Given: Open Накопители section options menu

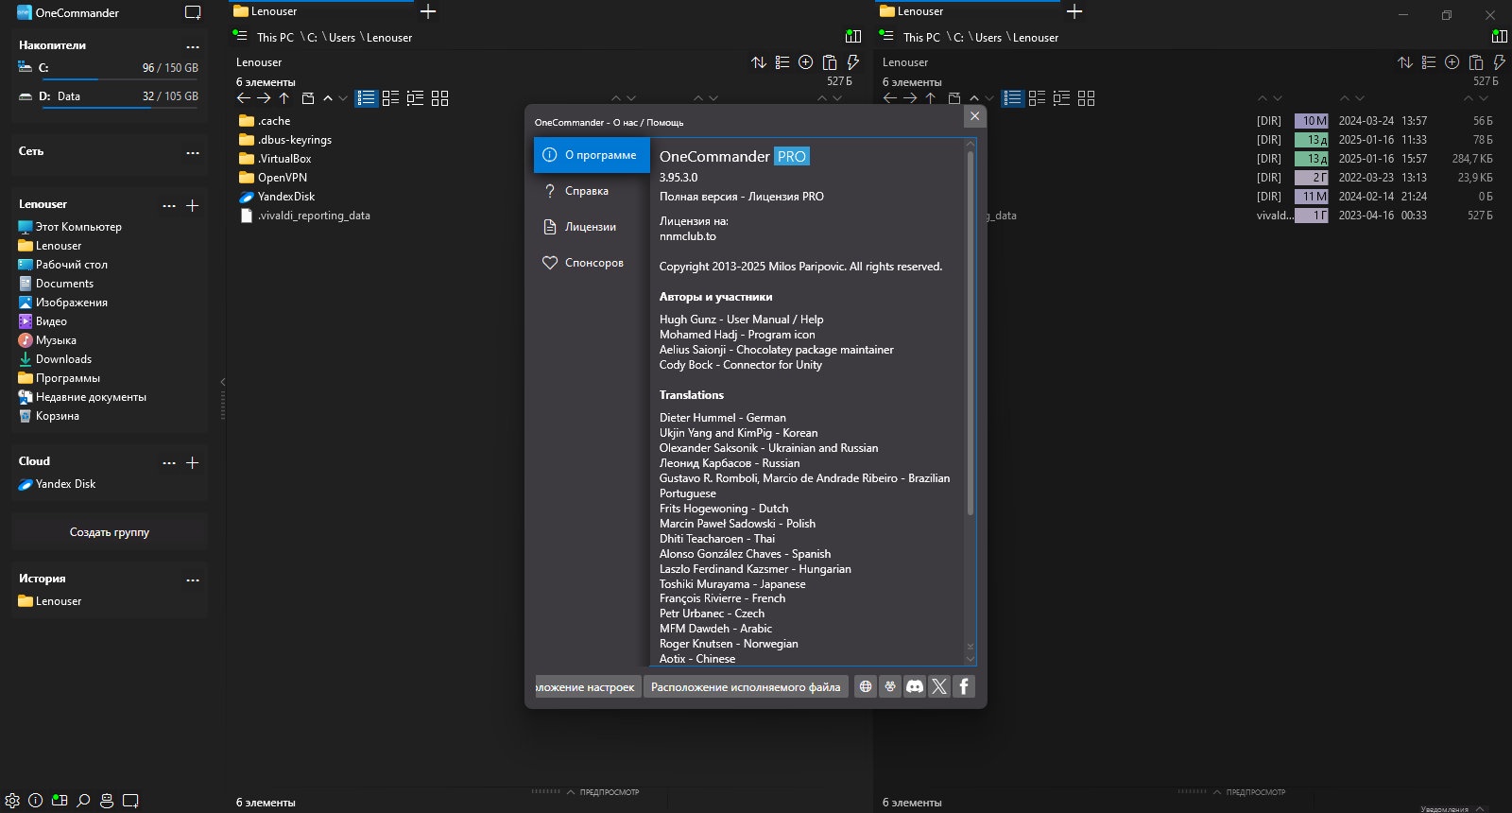Looking at the screenshot, I should click(x=193, y=46).
